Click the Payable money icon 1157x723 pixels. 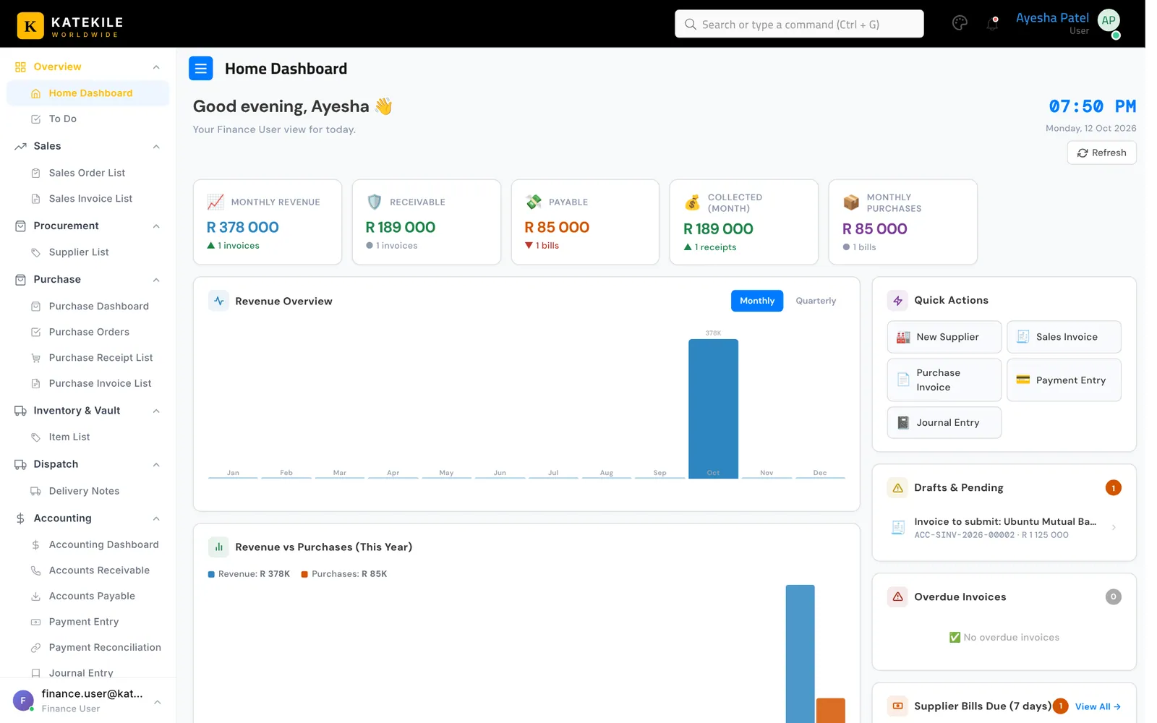(534, 202)
